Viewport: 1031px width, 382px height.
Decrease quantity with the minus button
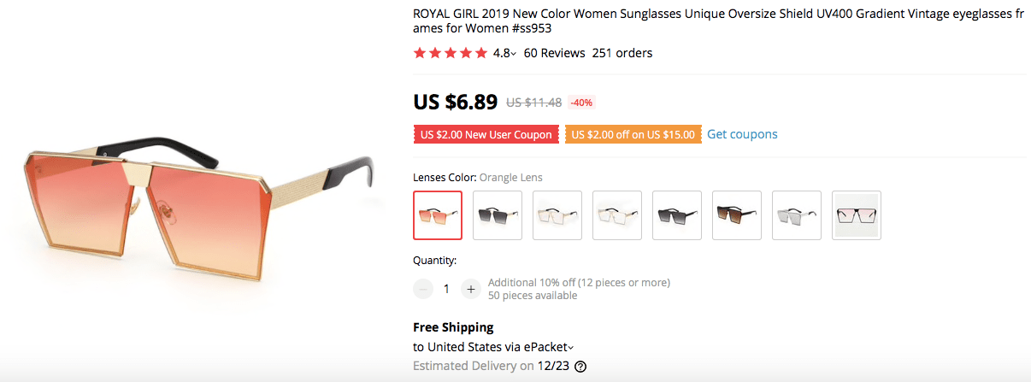pos(423,289)
